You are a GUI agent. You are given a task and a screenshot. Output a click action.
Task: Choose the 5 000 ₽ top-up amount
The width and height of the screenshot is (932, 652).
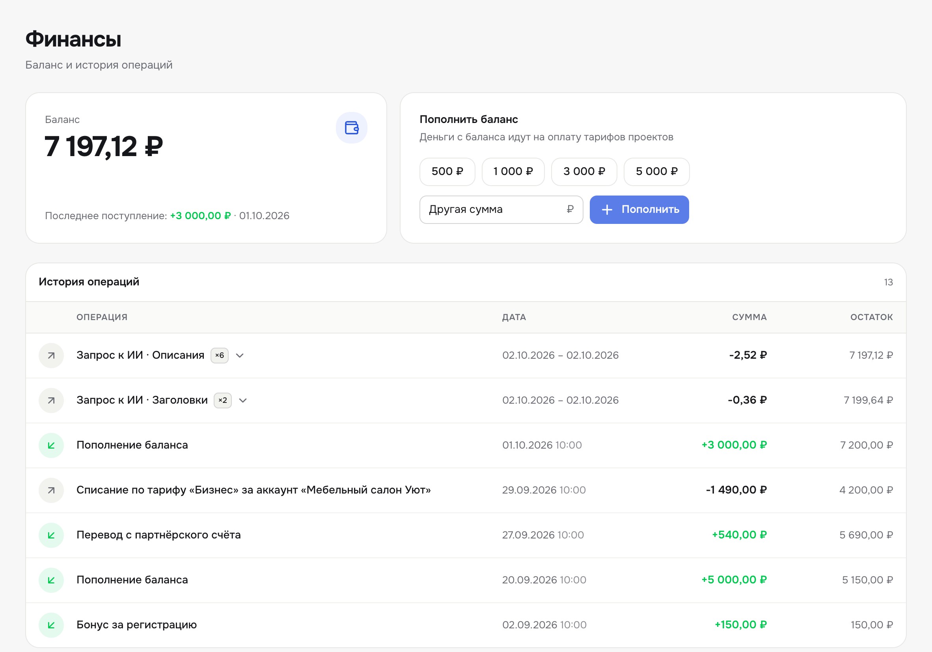click(x=657, y=172)
